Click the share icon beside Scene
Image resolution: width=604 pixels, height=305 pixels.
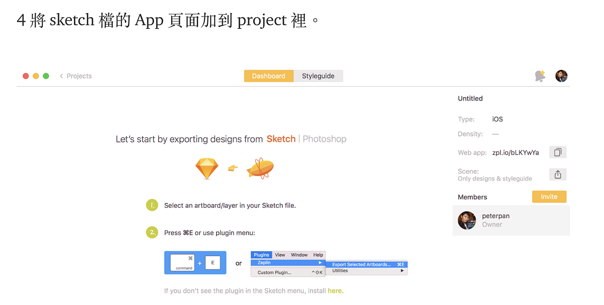557,174
